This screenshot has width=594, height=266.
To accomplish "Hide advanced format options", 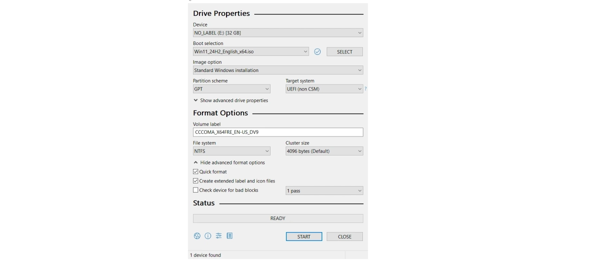I will (229, 163).
